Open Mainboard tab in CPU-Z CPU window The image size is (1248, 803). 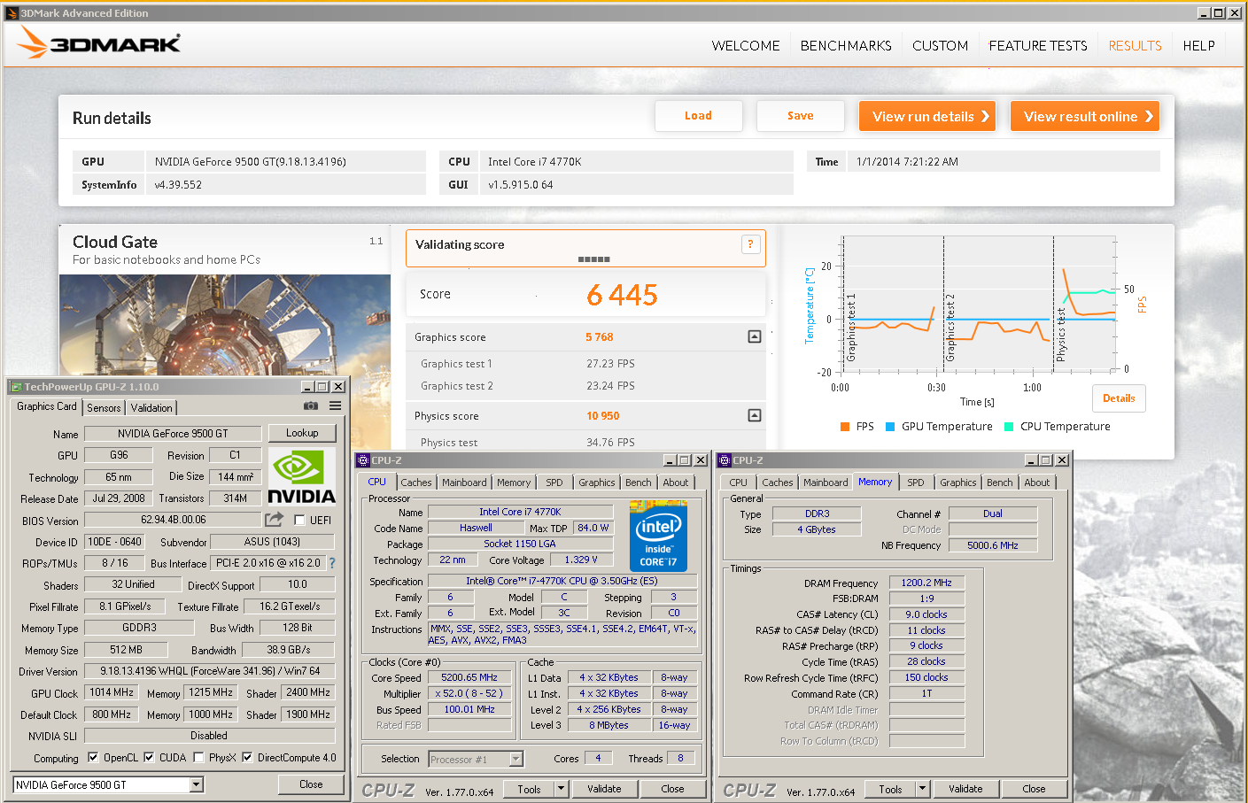click(x=464, y=483)
